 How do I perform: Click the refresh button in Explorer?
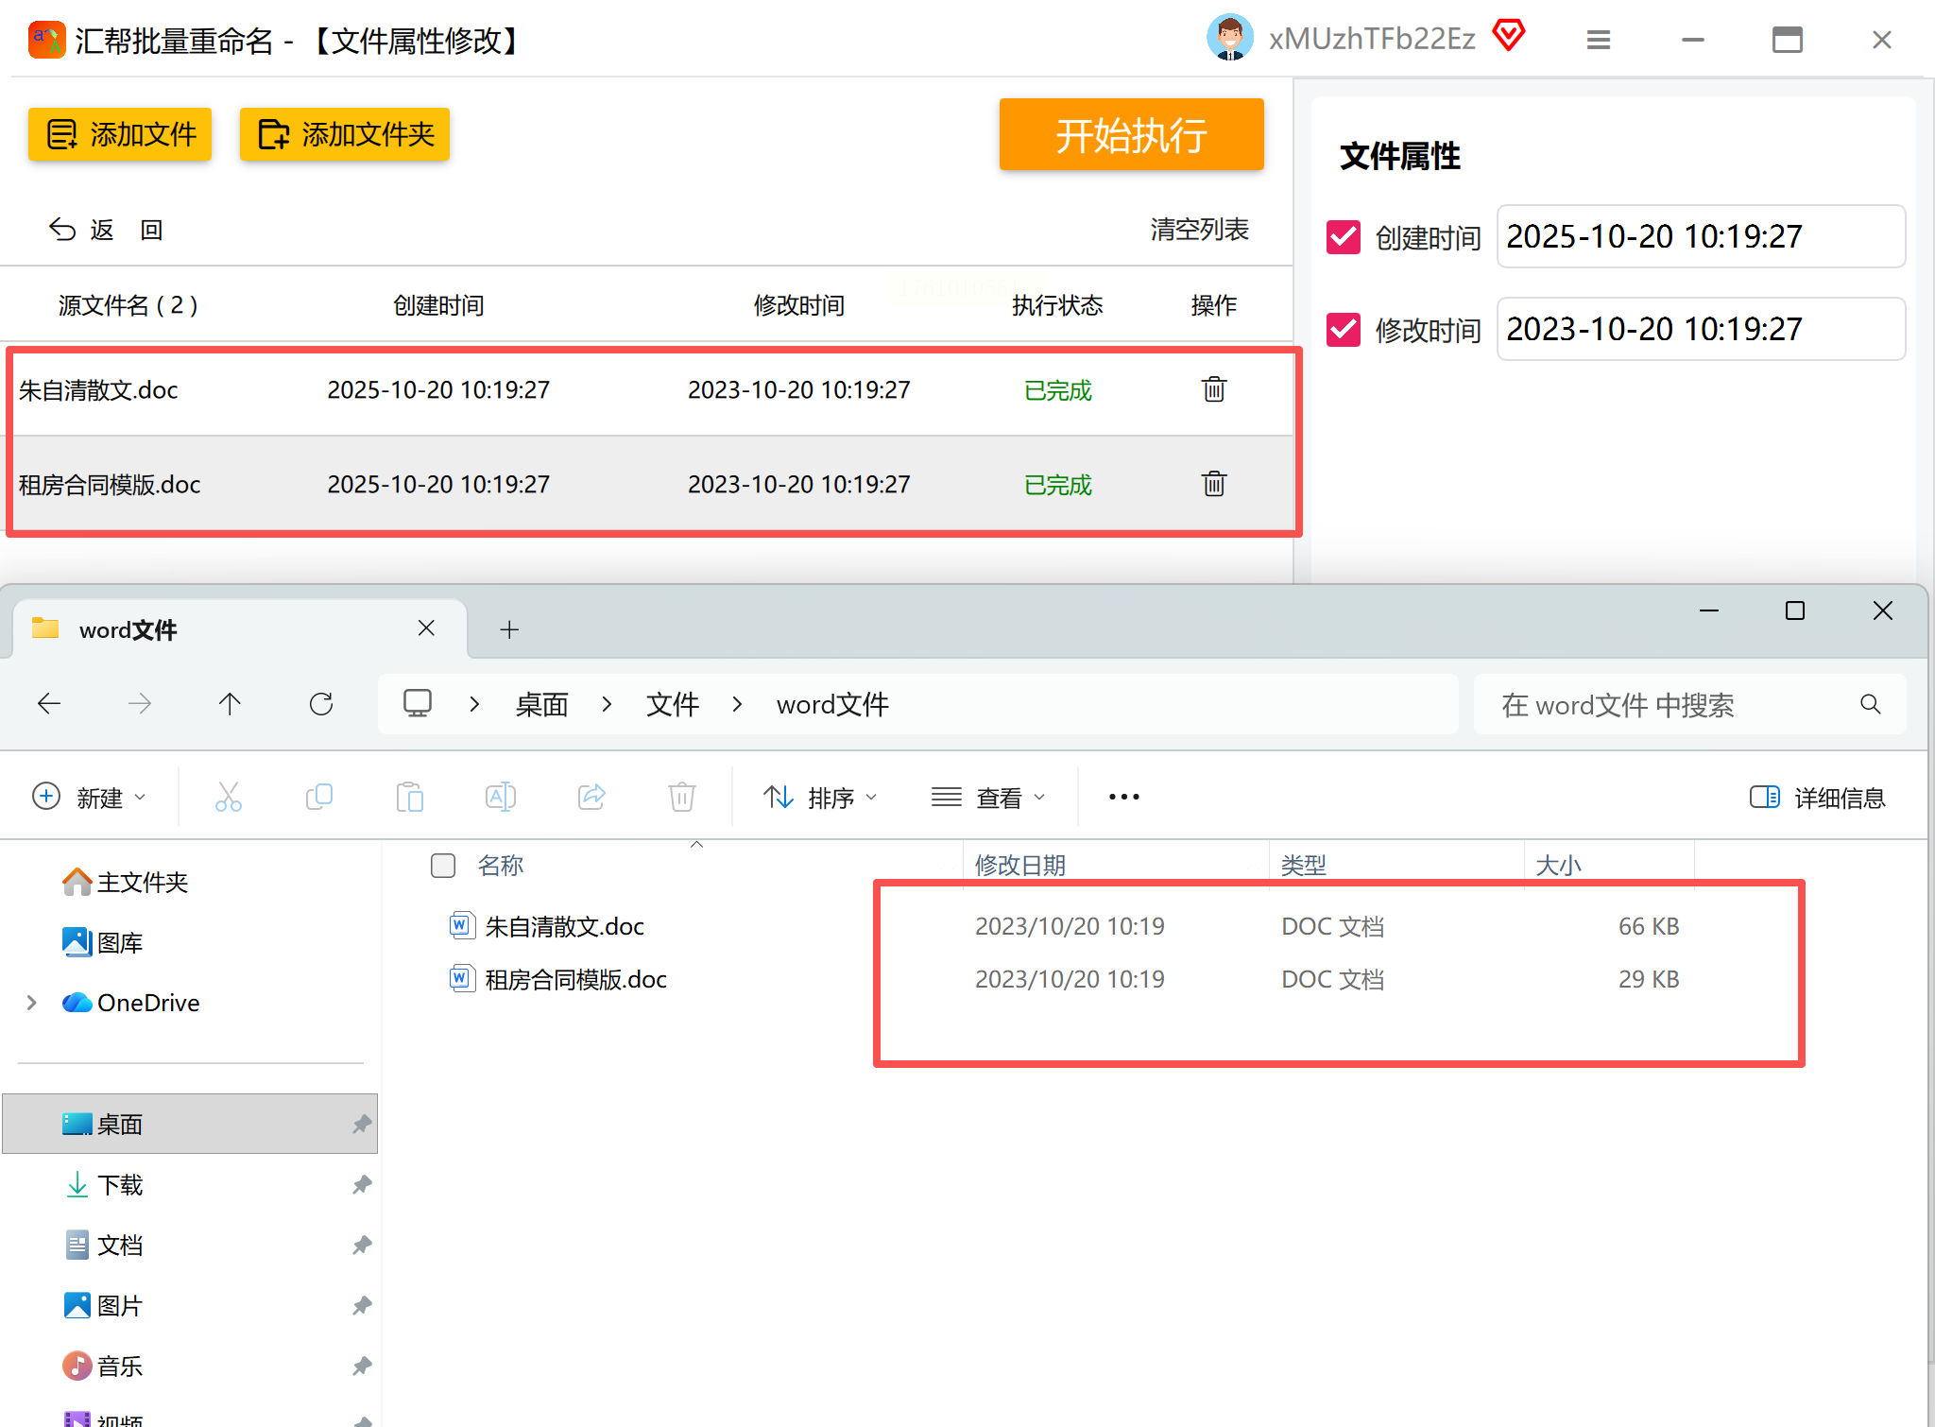tap(321, 704)
